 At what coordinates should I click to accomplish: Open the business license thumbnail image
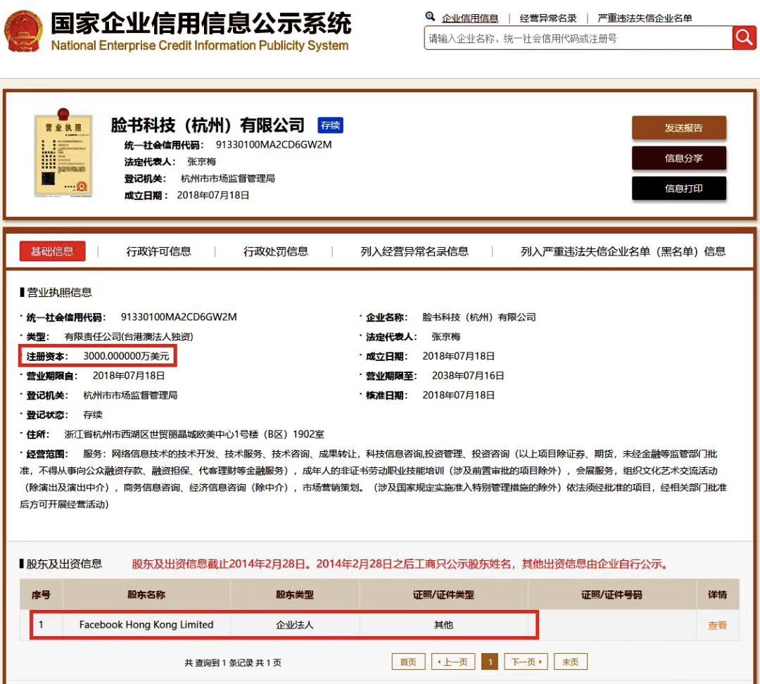coord(63,153)
